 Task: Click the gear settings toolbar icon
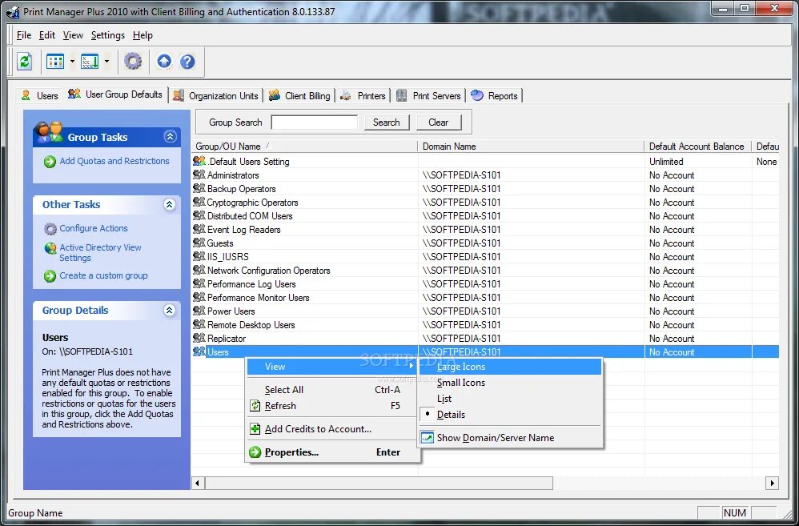(x=133, y=62)
